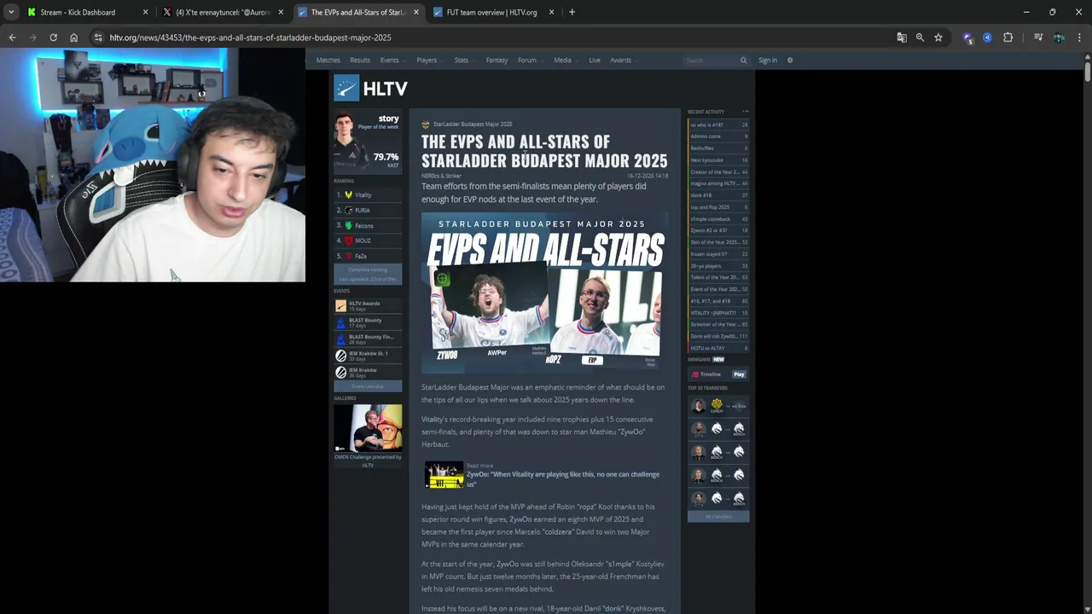This screenshot has height=614, width=1092.
Task: Click the Falcons team logo in the ranking
Action: point(348,226)
